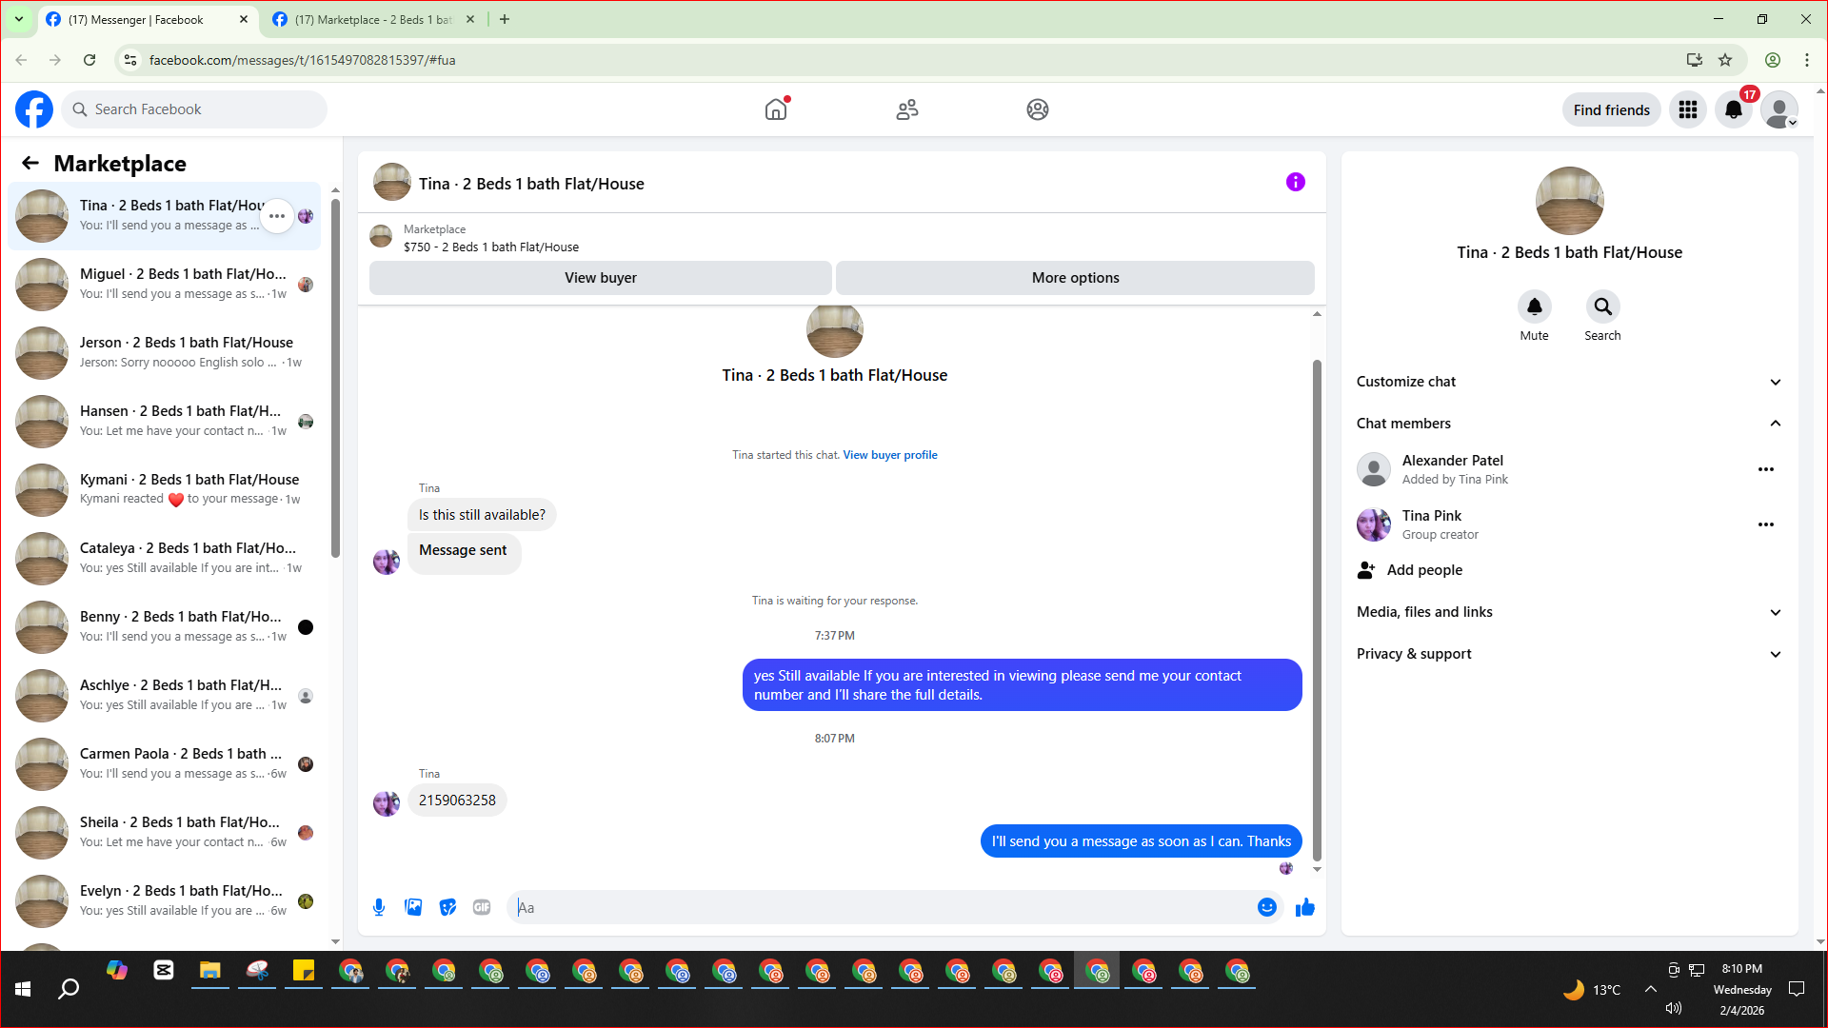Screen dimensions: 1828x1028
Task: Switch to the Marketplace browser tab
Action: (371, 19)
